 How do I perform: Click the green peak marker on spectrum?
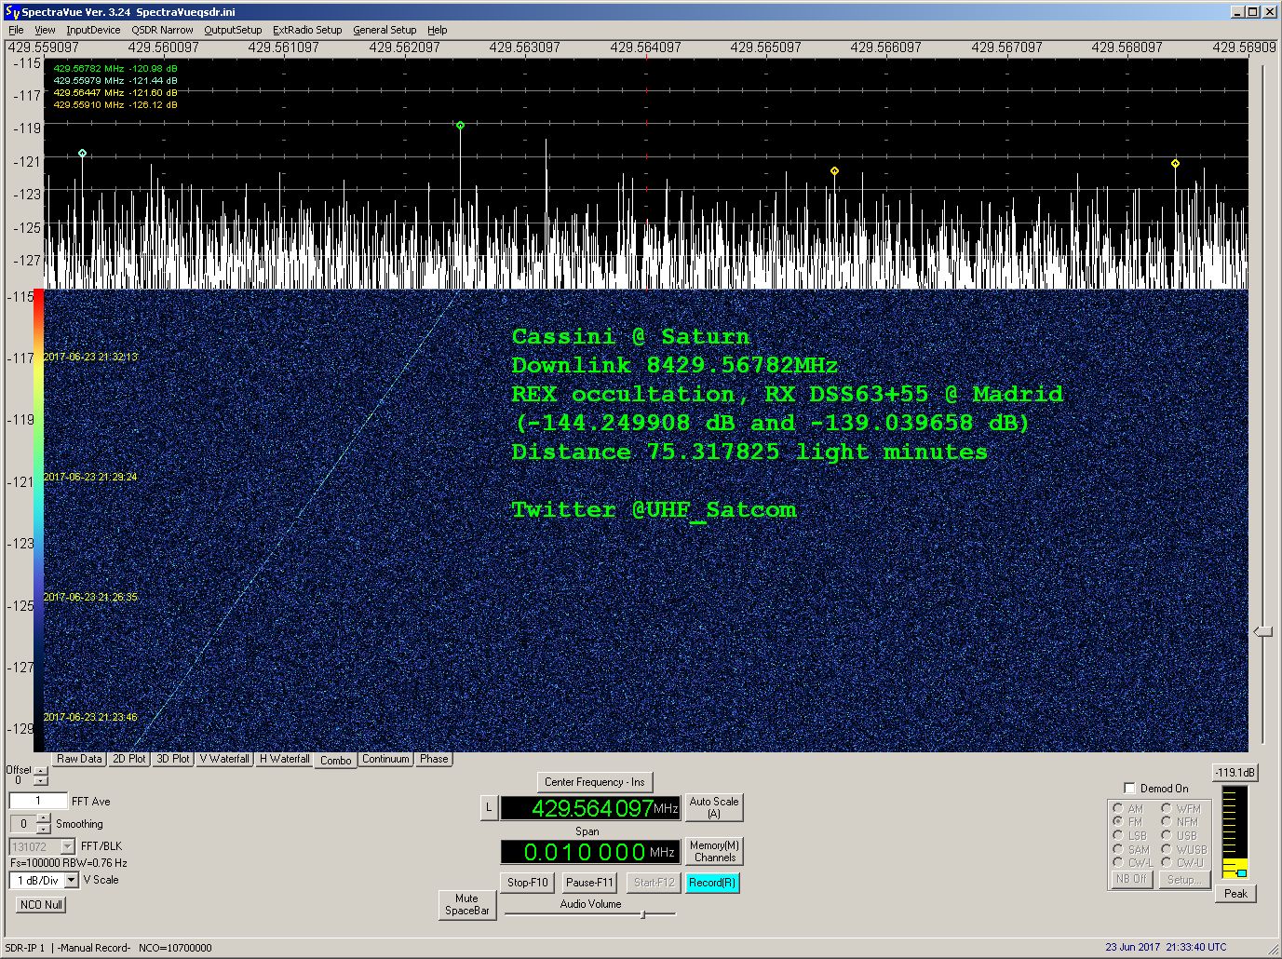[460, 125]
